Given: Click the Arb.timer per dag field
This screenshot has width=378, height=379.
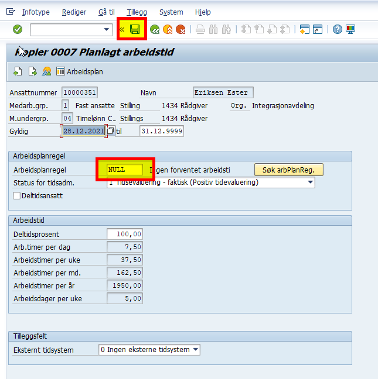Looking at the screenshot, I should click(125, 247).
